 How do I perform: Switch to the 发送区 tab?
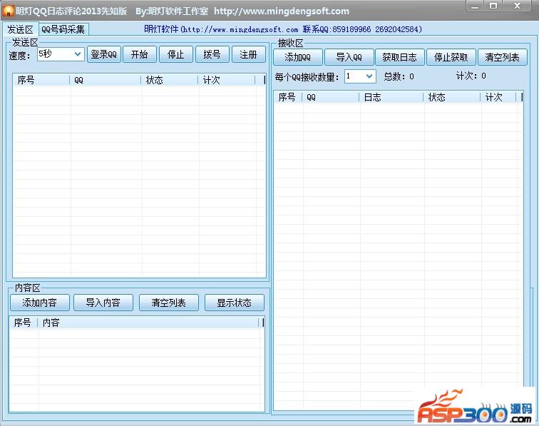20,29
